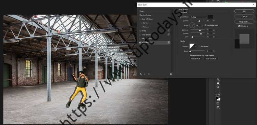Enable the Bevel & Emboss checkbox
This screenshot has width=257, height=125.
(x=140, y=19)
